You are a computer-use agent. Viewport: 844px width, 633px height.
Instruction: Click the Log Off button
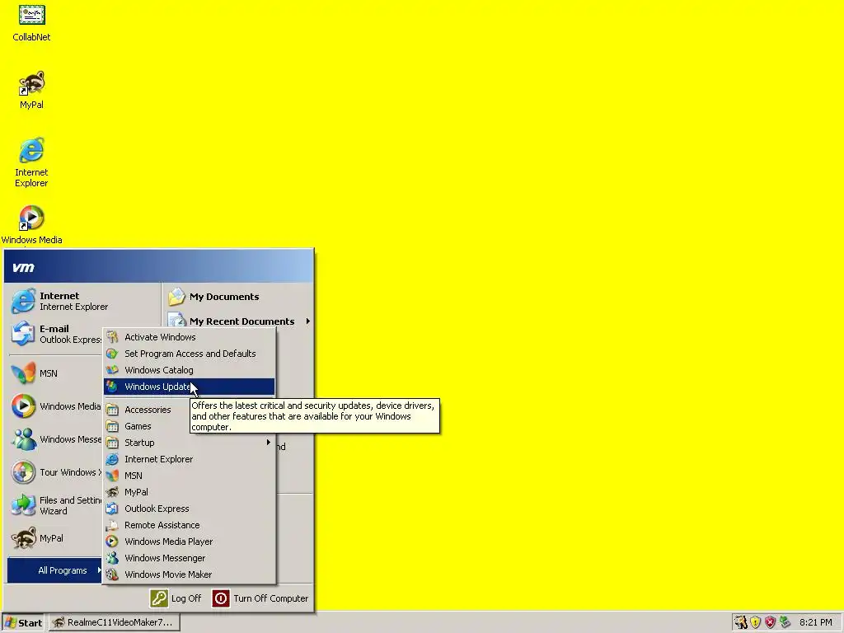tap(176, 598)
